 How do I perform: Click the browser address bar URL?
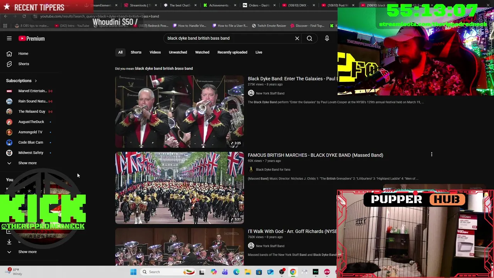(100, 16)
